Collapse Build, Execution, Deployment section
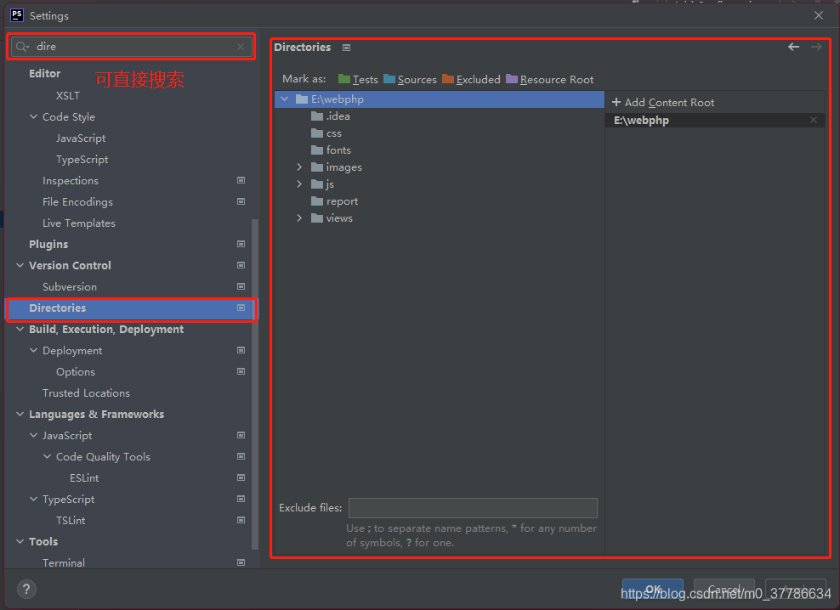The width and height of the screenshot is (840, 610). (20, 330)
